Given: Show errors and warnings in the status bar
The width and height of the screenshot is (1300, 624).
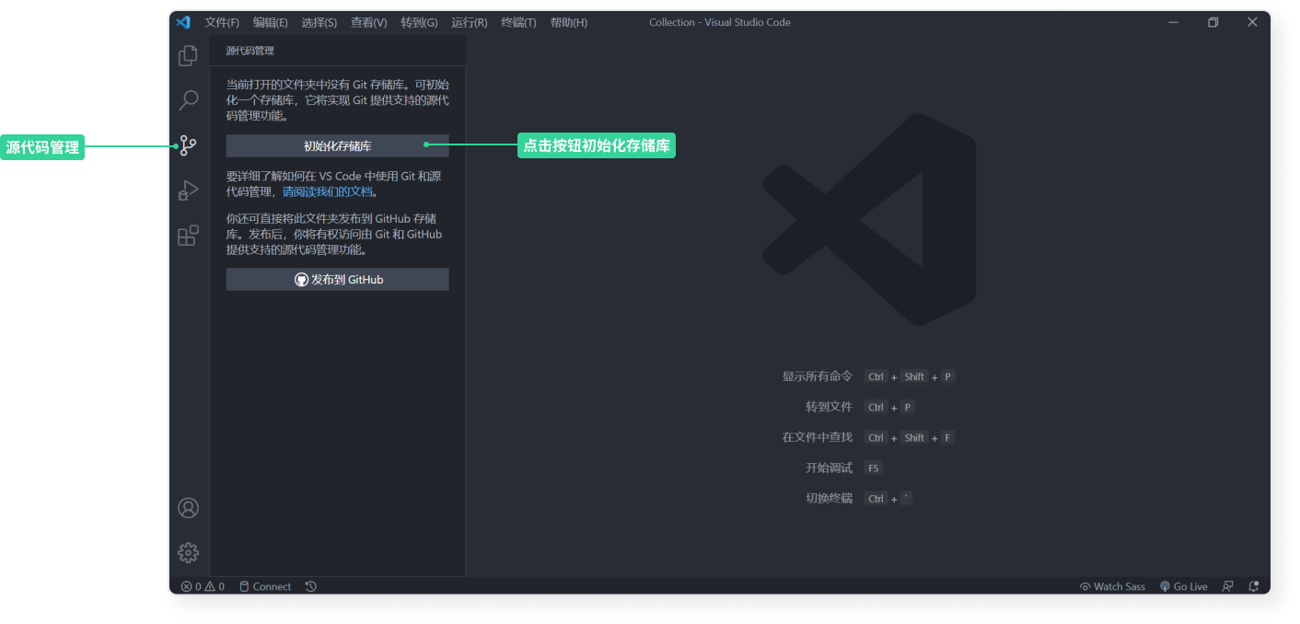Looking at the screenshot, I should coord(203,586).
